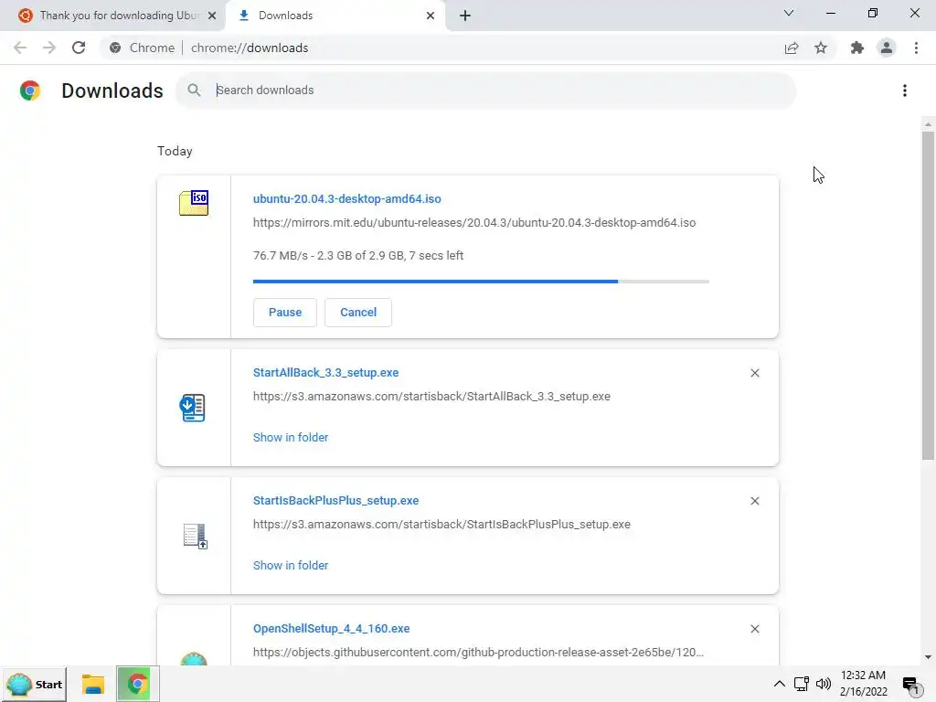Close the Downloads tab
This screenshot has width=936, height=702.
(x=431, y=16)
